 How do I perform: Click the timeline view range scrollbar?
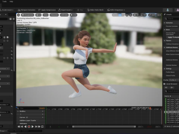104,127
